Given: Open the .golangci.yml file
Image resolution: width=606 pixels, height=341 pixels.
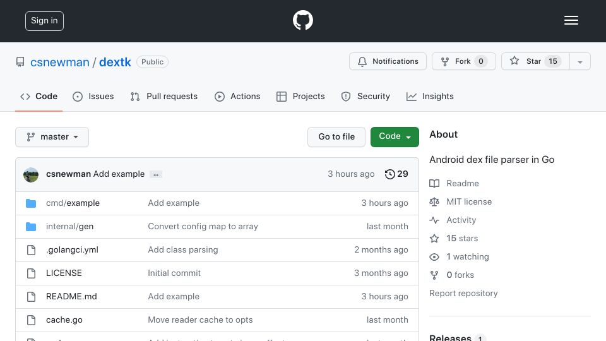Looking at the screenshot, I should (x=72, y=250).
